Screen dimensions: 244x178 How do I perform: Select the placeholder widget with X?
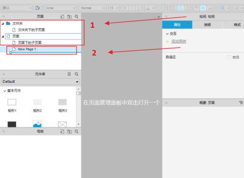coord(62,124)
